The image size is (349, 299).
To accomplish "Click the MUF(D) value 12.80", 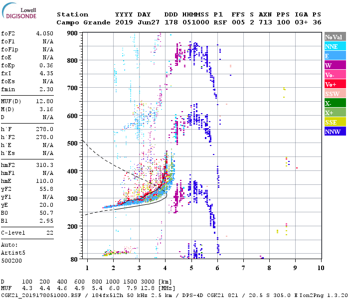I will point(45,101).
